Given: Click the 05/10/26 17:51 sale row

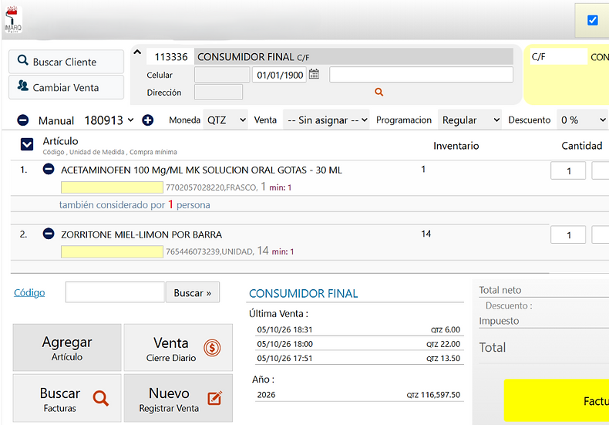Looking at the screenshot, I should 358,358.
